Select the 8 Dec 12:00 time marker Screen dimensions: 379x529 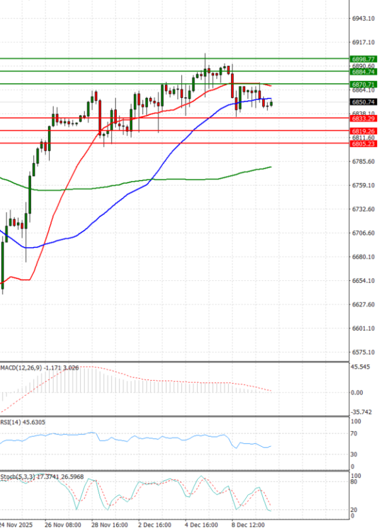click(249, 524)
